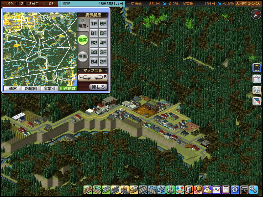Switch minimap to 路線図 tab
The image size is (263, 197).
tap(31, 88)
